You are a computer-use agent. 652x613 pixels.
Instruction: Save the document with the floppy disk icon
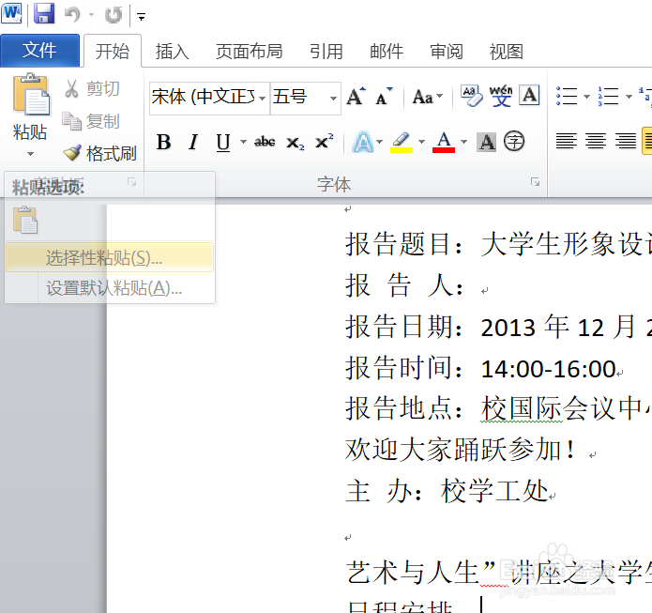tap(44, 13)
